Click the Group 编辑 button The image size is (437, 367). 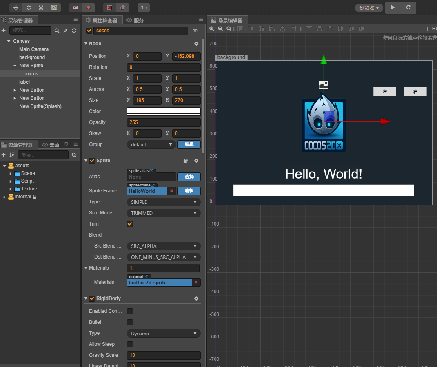click(x=189, y=144)
